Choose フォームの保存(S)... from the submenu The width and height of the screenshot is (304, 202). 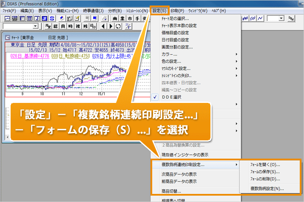[x=264, y=172]
